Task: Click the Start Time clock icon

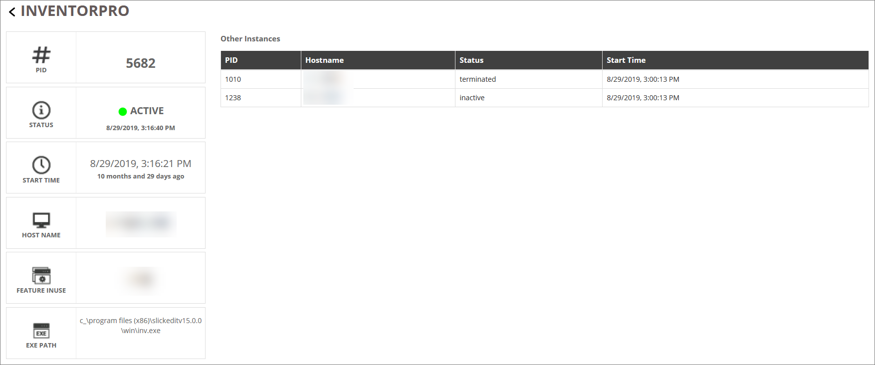Action: pyautogui.click(x=41, y=165)
